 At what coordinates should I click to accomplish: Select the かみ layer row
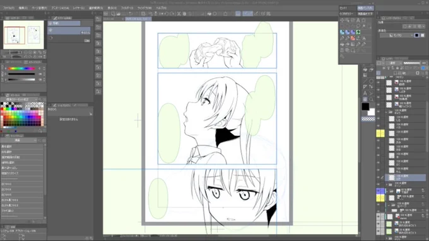point(405,141)
